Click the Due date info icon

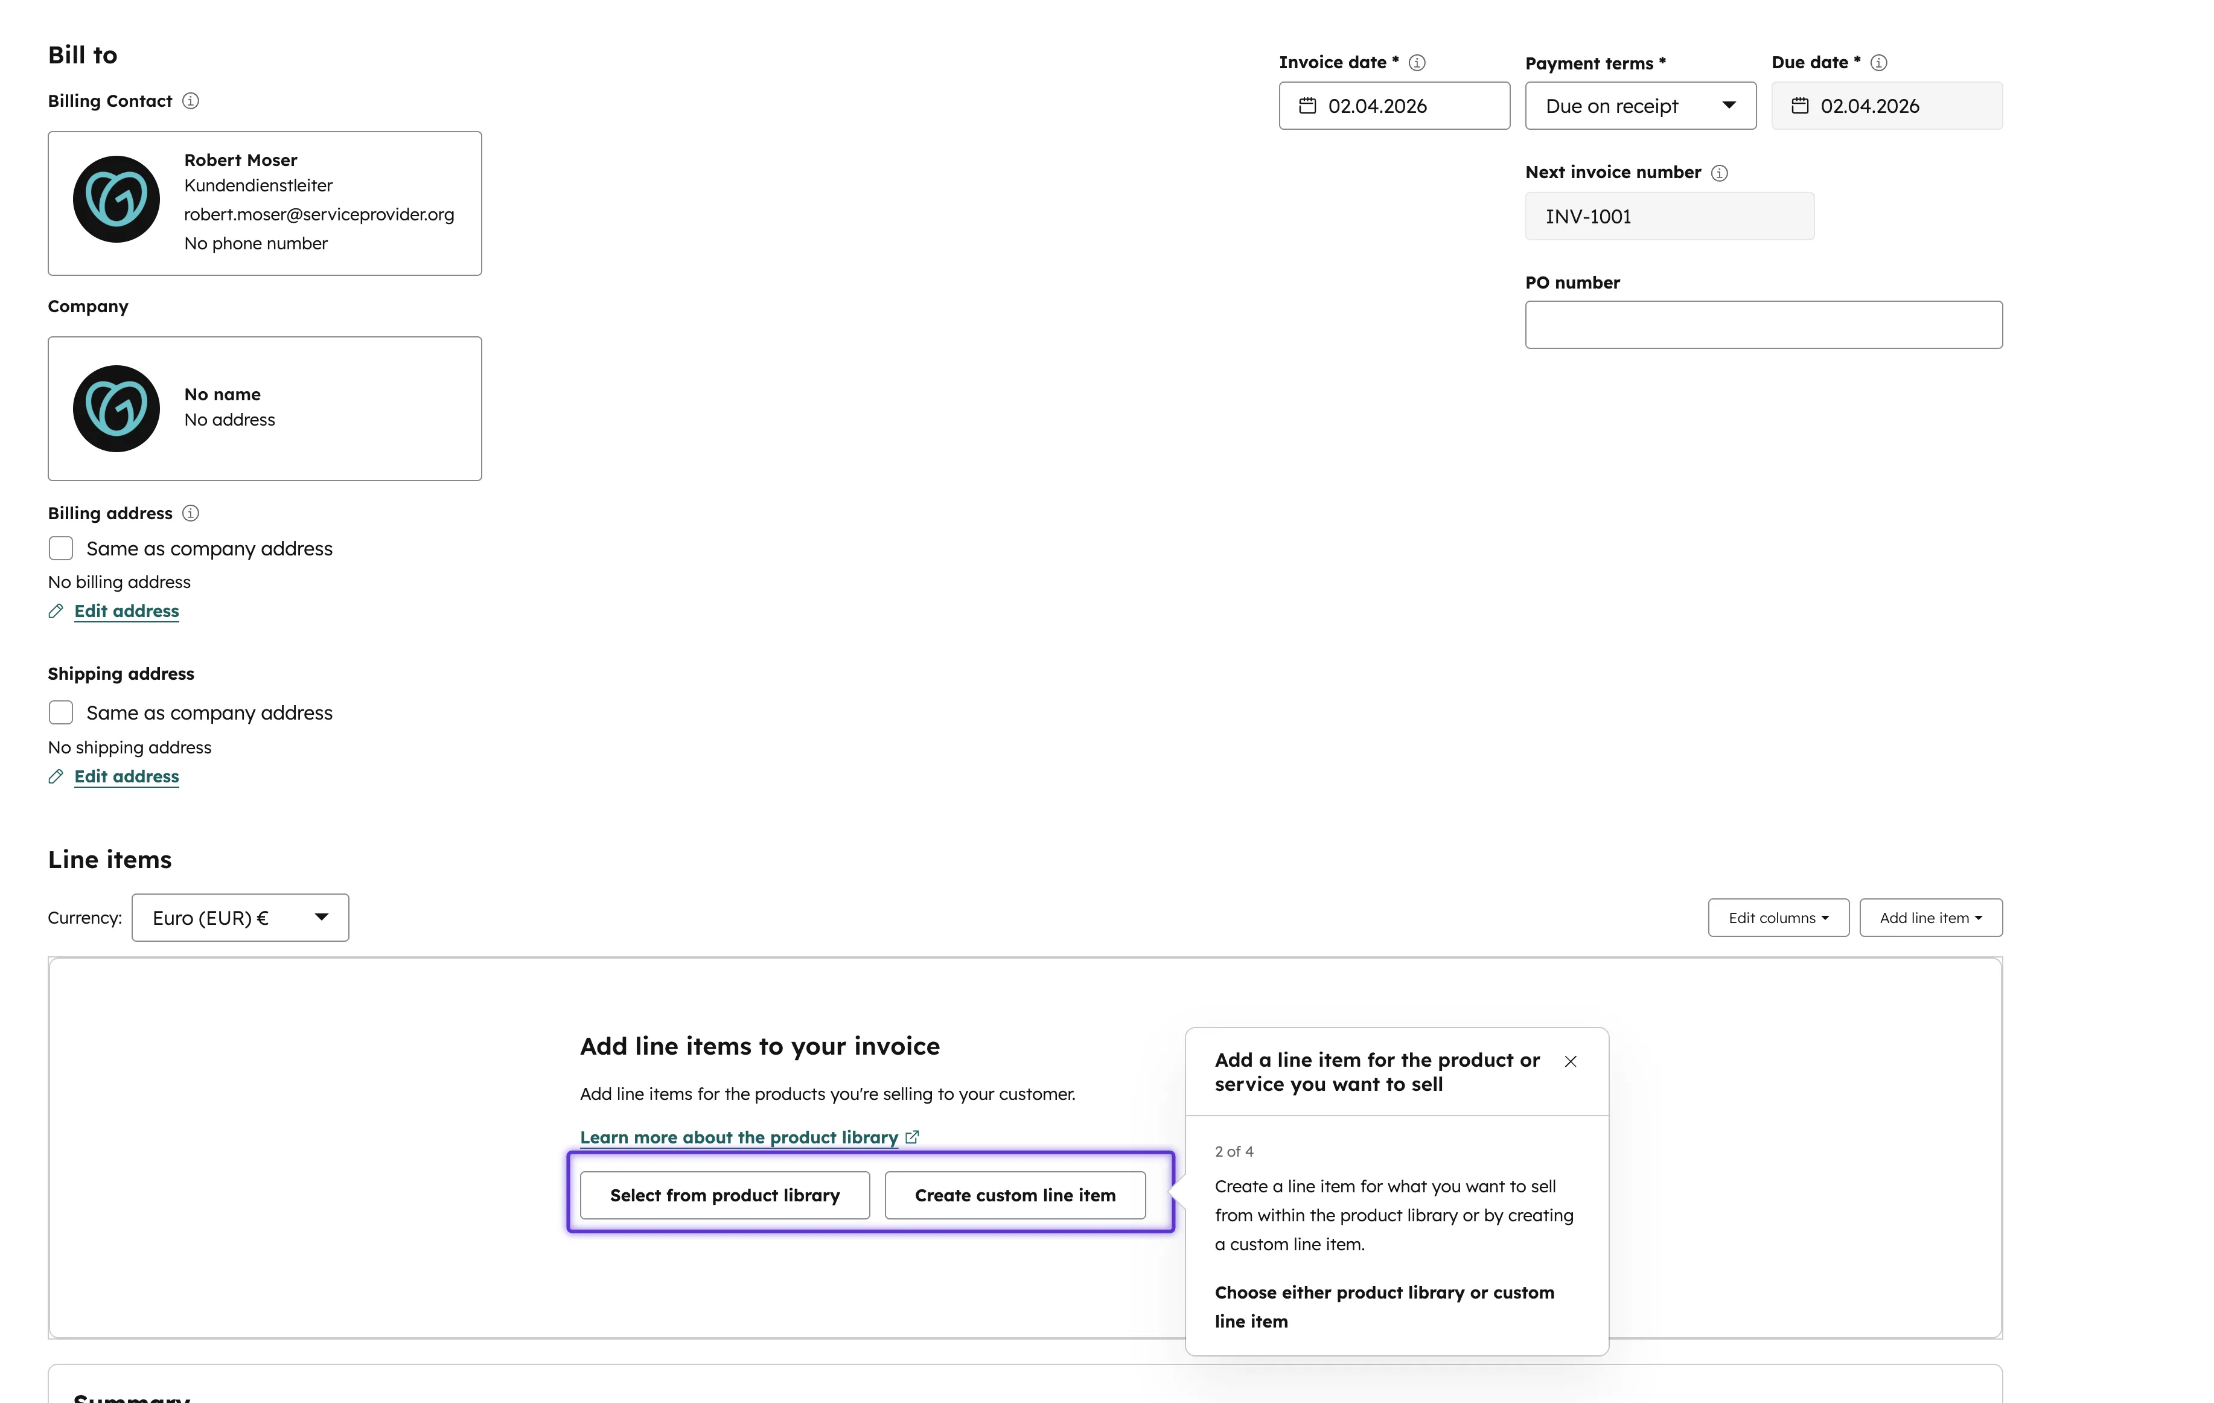click(1878, 63)
